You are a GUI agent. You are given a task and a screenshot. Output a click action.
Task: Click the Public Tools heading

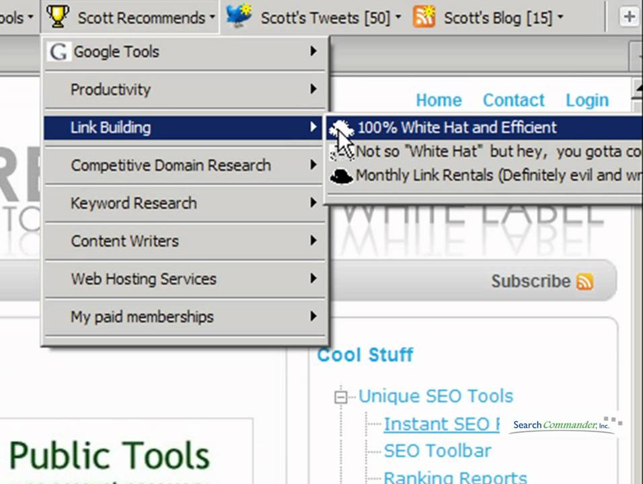click(110, 455)
